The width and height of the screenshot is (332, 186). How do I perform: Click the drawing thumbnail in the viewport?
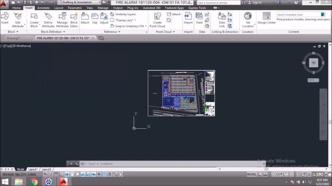[x=182, y=93]
